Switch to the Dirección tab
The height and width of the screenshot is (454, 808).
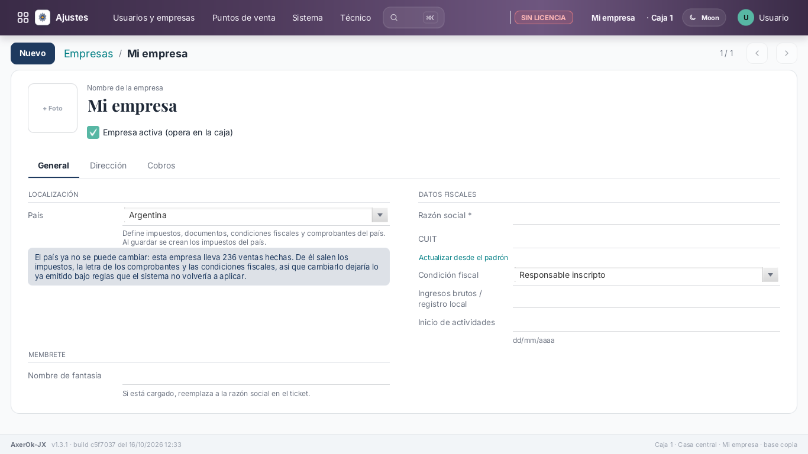click(108, 166)
